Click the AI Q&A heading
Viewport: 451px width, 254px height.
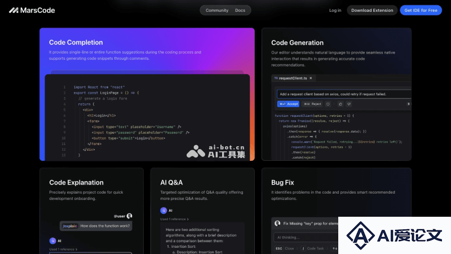point(171,182)
